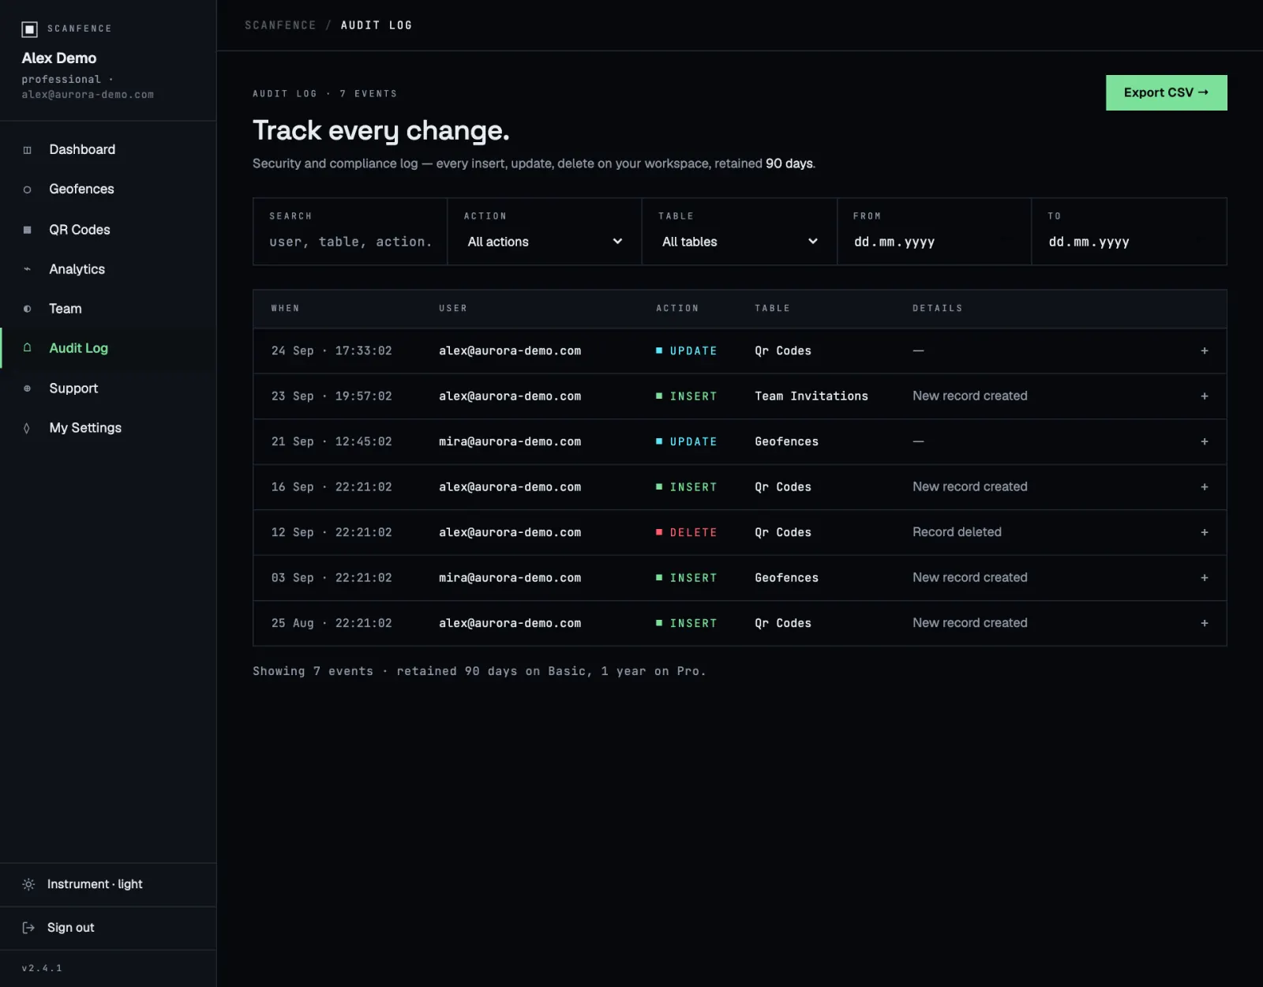This screenshot has width=1263, height=987.
Task: Click mira@aurora-demo.com in 03 Sep row
Action: [x=510, y=578]
